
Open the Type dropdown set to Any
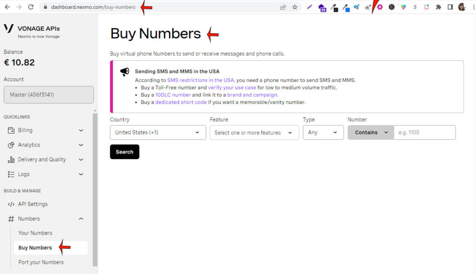(323, 132)
